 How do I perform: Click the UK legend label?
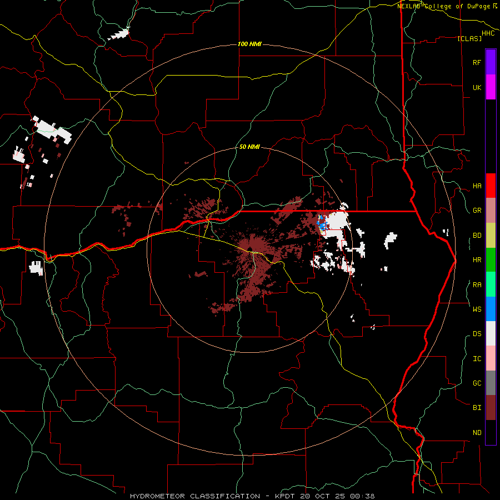pyautogui.click(x=477, y=87)
